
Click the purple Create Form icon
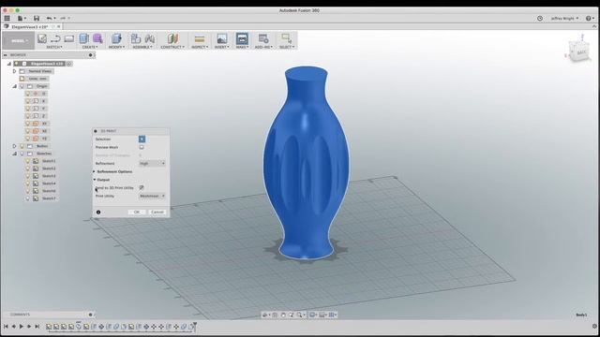coord(97,38)
